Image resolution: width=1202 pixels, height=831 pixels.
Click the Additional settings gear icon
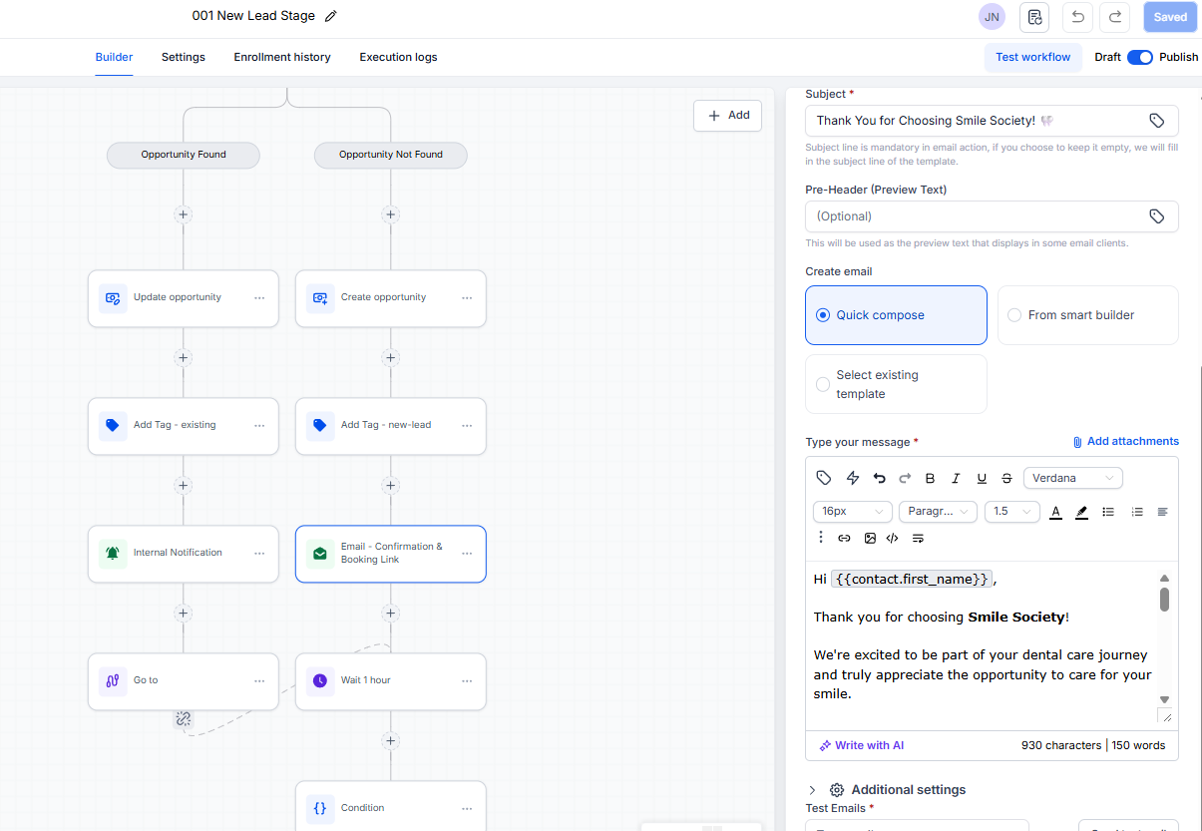point(837,790)
